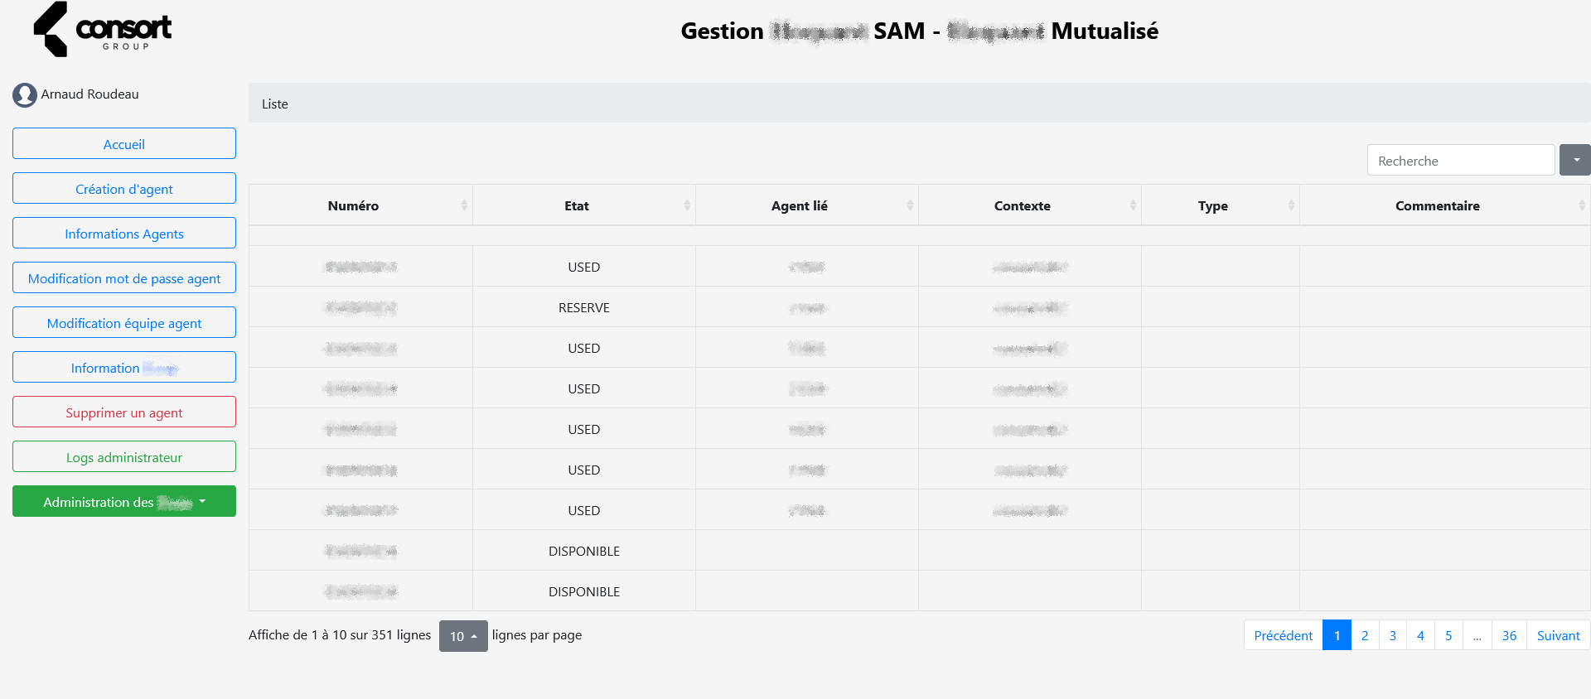Click Supprimer un agent button

124,412
